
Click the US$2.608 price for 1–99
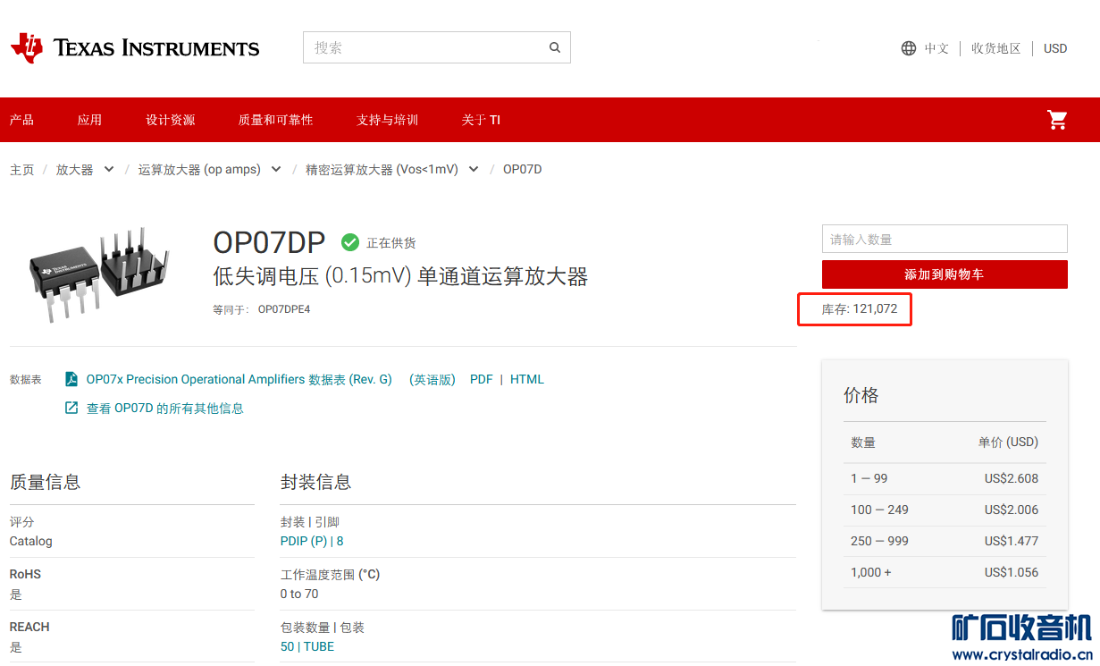(1012, 478)
